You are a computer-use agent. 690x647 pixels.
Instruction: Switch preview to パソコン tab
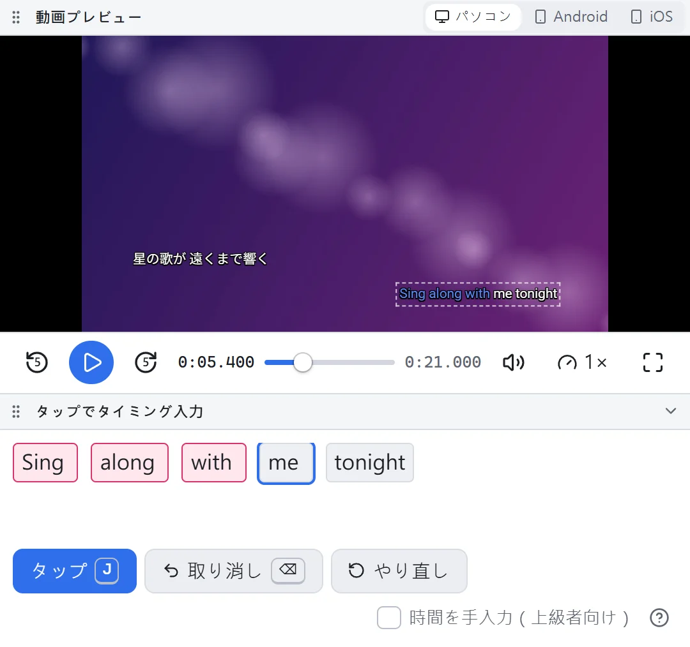tap(473, 17)
